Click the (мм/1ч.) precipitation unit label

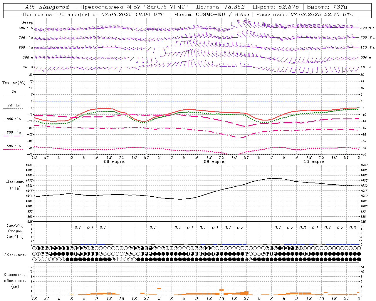click(15, 237)
